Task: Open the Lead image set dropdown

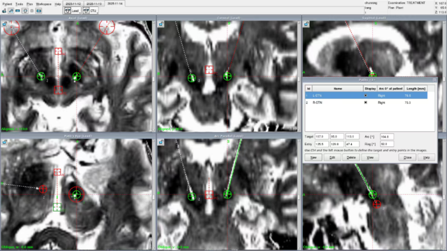Action: coord(73,11)
